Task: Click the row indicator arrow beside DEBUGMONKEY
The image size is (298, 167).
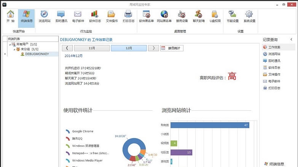Action: click(x=5, y=54)
